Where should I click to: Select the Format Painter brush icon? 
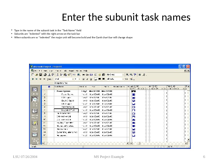click(69, 75)
